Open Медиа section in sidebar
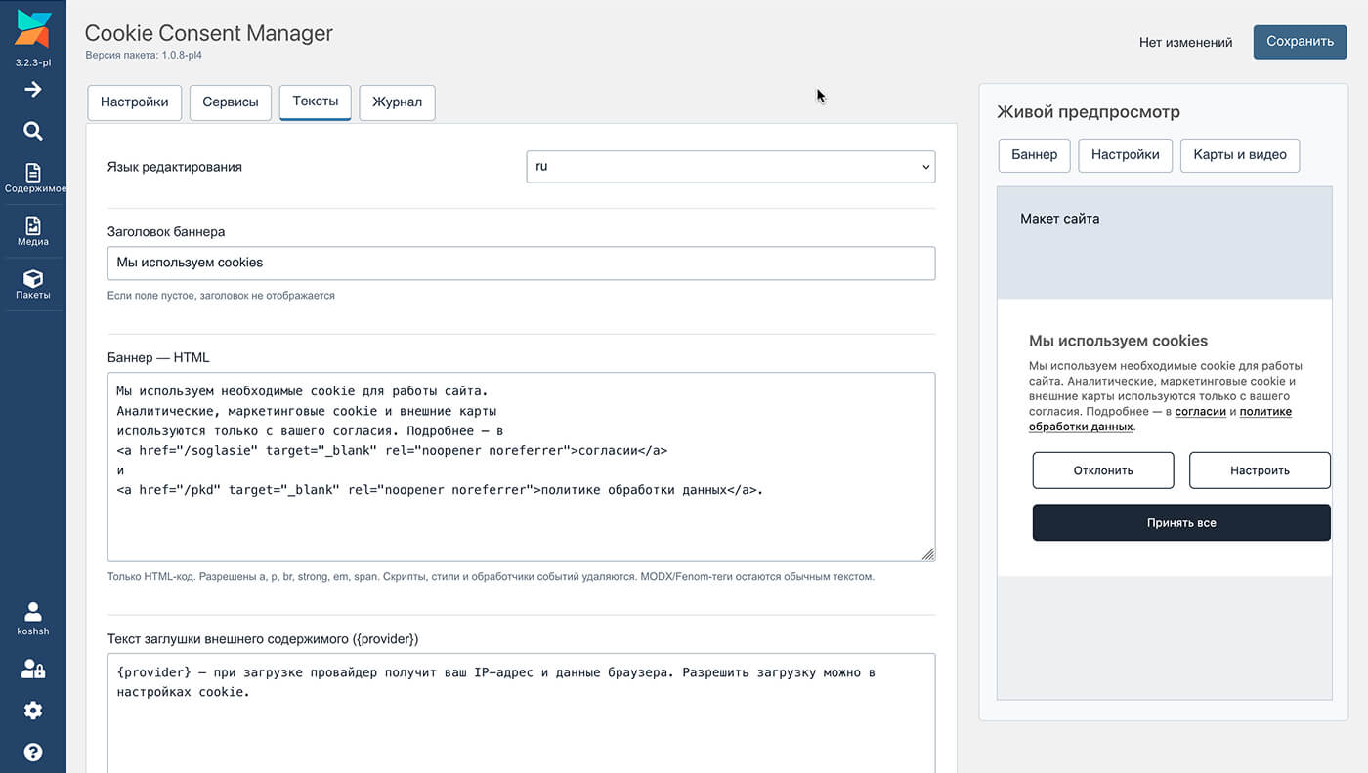Viewport: 1368px width, 773px height. 33,231
